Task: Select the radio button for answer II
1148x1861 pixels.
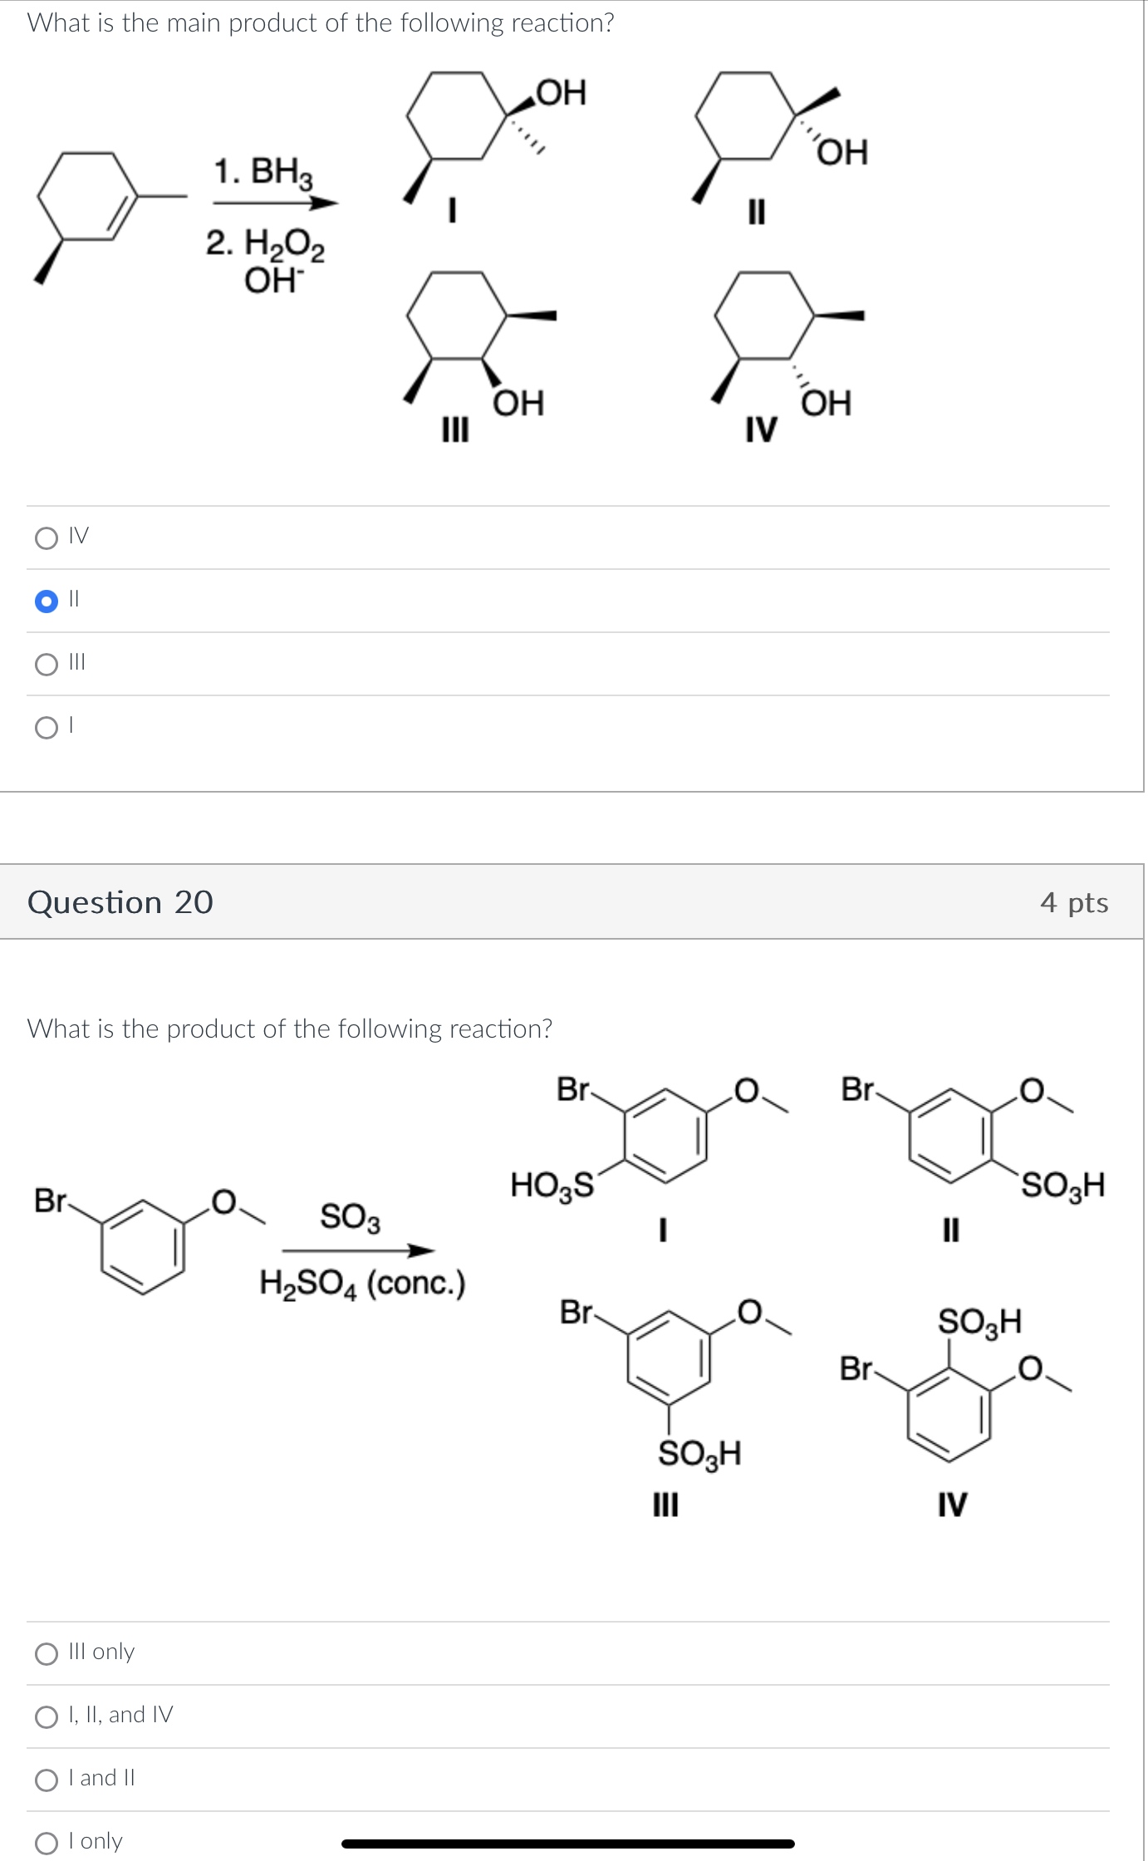Action: [x=47, y=600]
